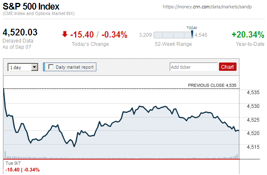Click the 4,546 range high value
The width and height of the screenshot is (267, 175).
(202, 35)
